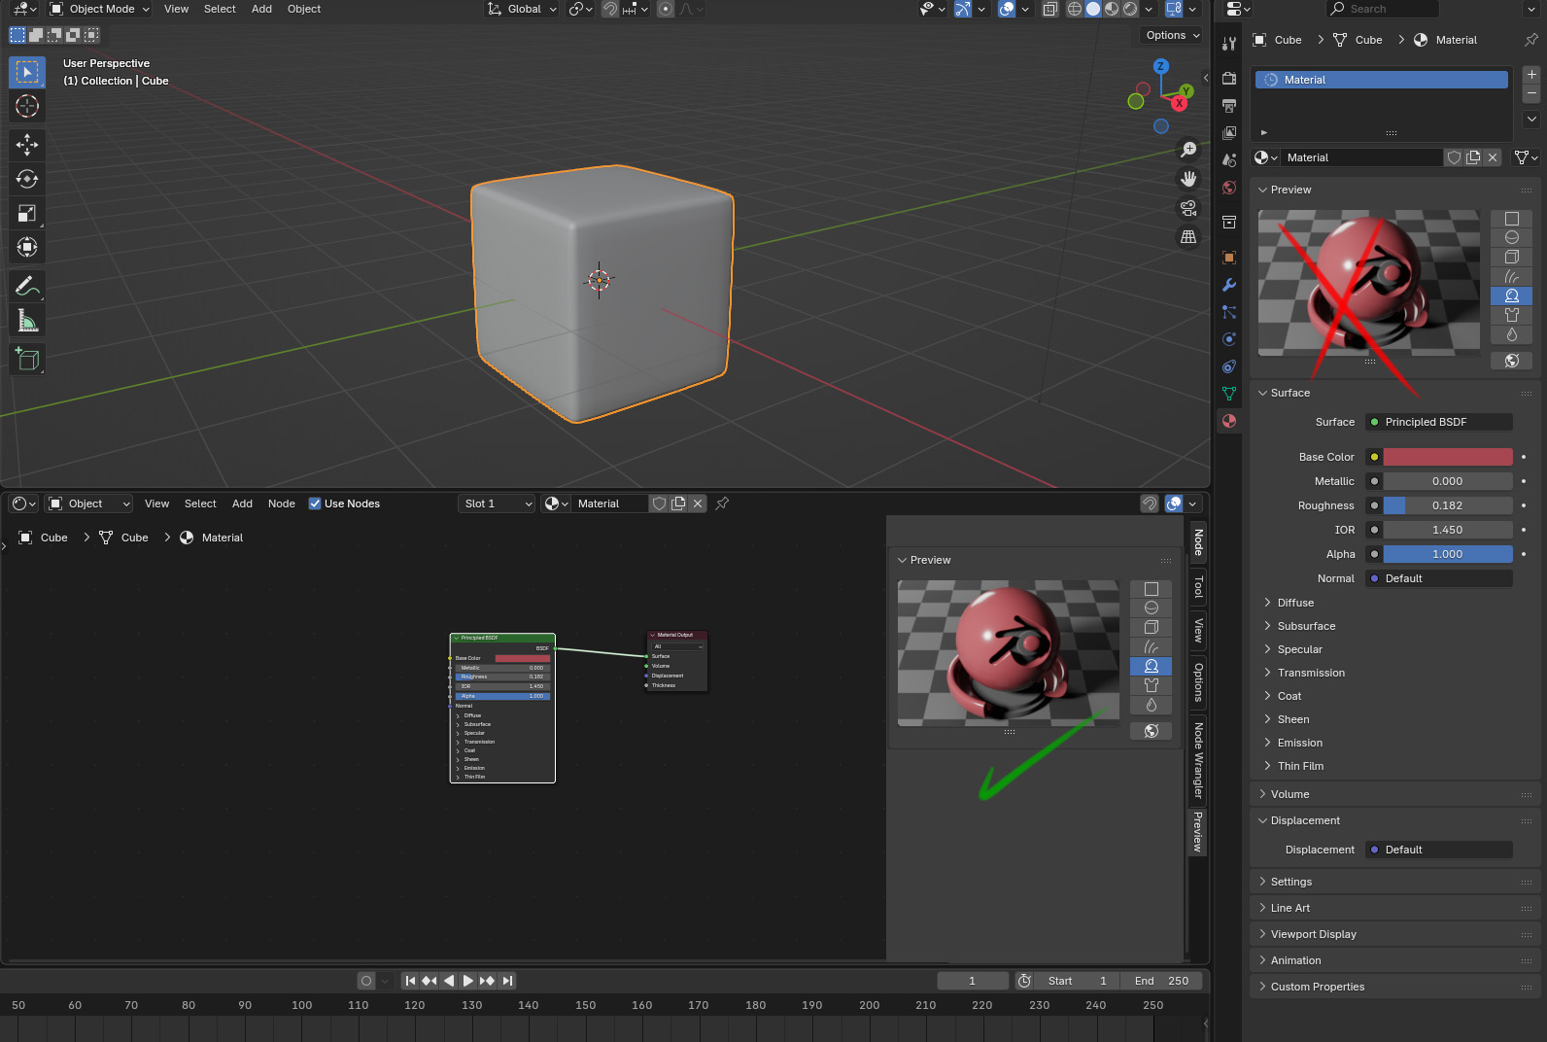Expand the Custom Properties panel

pyautogui.click(x=1317, y=987)
